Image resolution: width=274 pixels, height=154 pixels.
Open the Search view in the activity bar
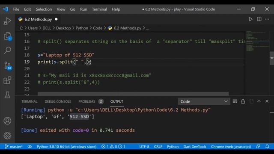click(7, 50)
